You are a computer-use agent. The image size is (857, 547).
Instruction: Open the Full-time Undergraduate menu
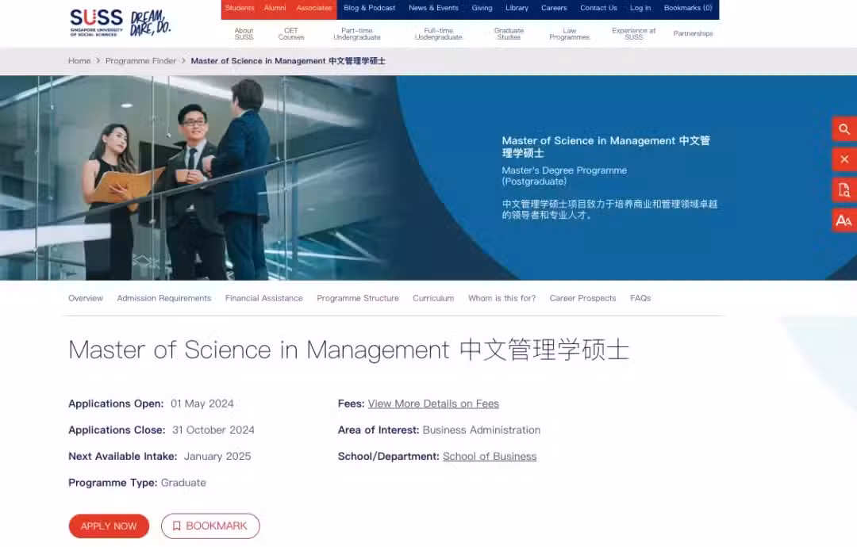pos(438,34)
